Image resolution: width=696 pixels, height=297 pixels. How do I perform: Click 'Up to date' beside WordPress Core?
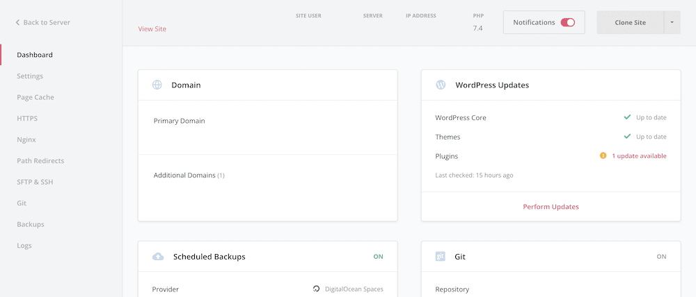(x=651, y=117)
